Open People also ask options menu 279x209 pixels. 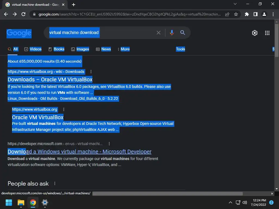[55, 184]
